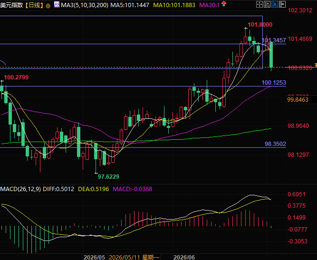317x260 pixels.
Task: Toggle the blue highlighted playback panel icon
Action: 275,4
